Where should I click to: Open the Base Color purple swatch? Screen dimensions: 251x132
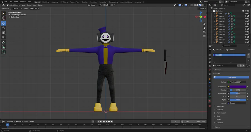(238, 87)
